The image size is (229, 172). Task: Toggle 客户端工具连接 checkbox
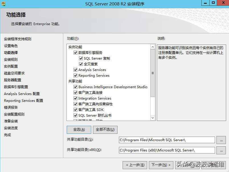point(75,92)
